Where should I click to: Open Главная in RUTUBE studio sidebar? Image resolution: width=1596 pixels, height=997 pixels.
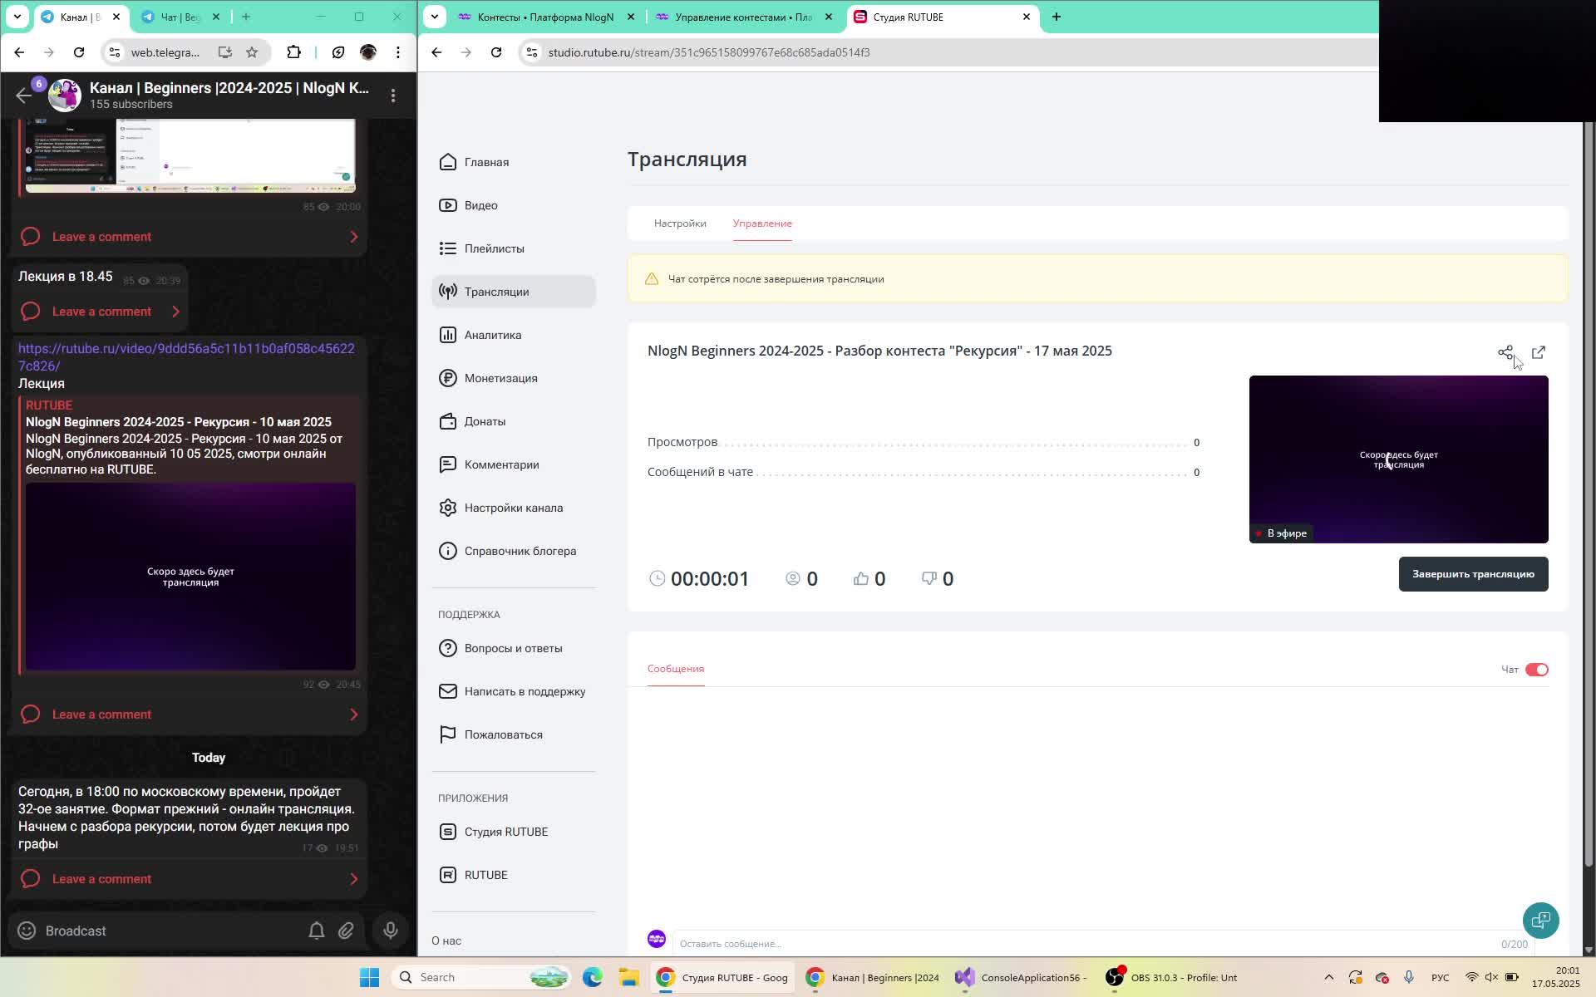click(475, 162)
